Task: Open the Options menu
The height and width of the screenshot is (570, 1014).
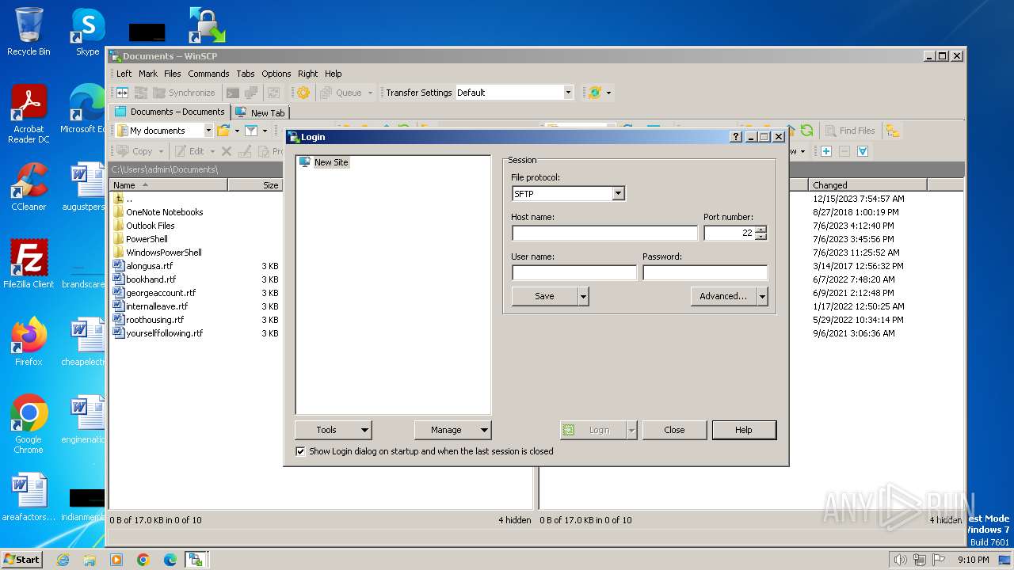Action: tap(276, 74)
